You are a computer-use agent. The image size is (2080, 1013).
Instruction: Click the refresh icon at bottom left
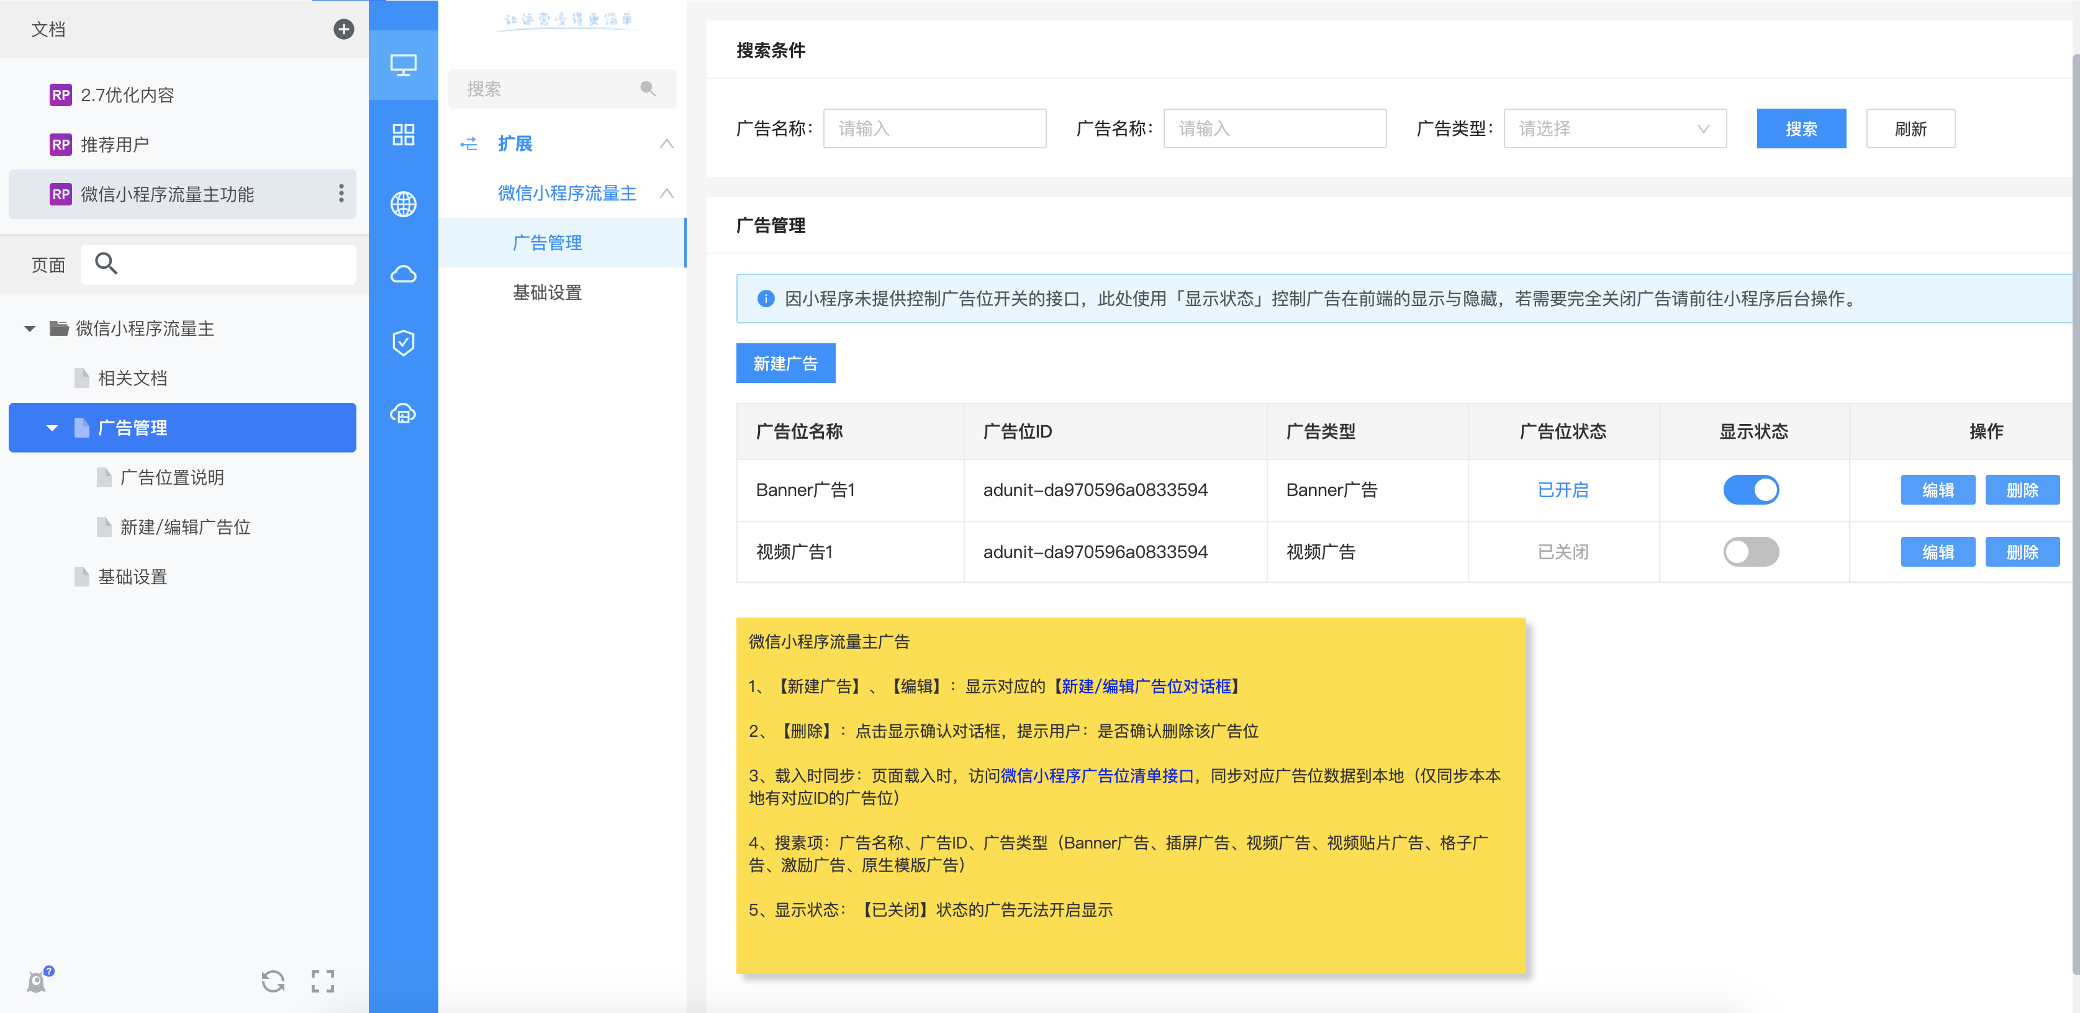tap(273, 981)
